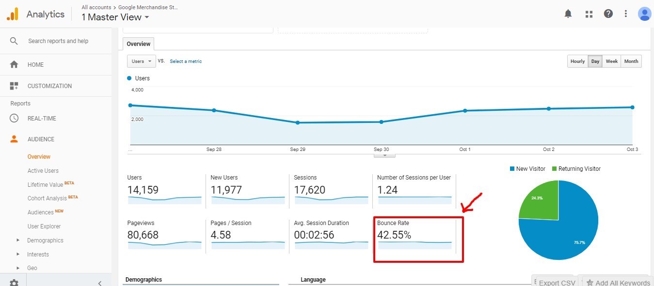
Task: Open the Users metric dropdown
Action: click(141, 61)
